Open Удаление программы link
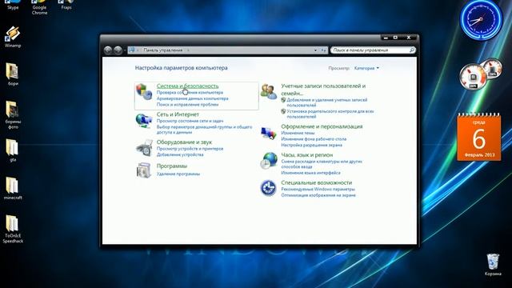Viewport: 512px width, 288px height. pyautogui.click(x=178, y=174)
